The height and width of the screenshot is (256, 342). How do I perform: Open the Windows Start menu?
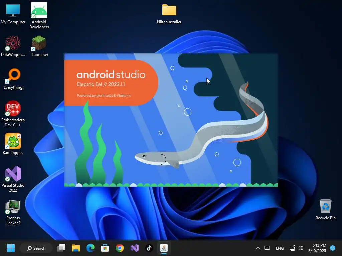coord(11,248)
